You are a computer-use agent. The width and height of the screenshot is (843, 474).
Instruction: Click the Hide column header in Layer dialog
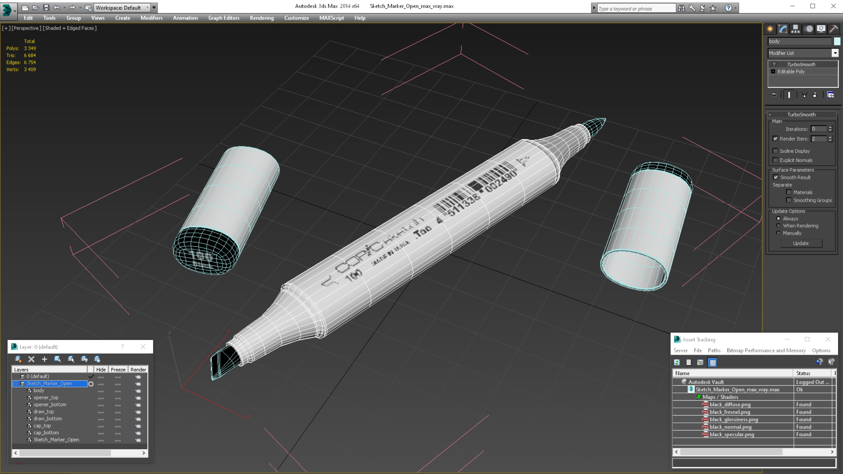point(101,369)
